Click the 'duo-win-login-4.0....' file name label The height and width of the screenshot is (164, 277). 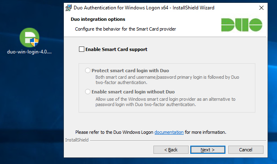click(x=29, y=52)
